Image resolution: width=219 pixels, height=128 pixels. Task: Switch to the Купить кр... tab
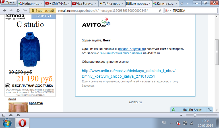point(165,3)
